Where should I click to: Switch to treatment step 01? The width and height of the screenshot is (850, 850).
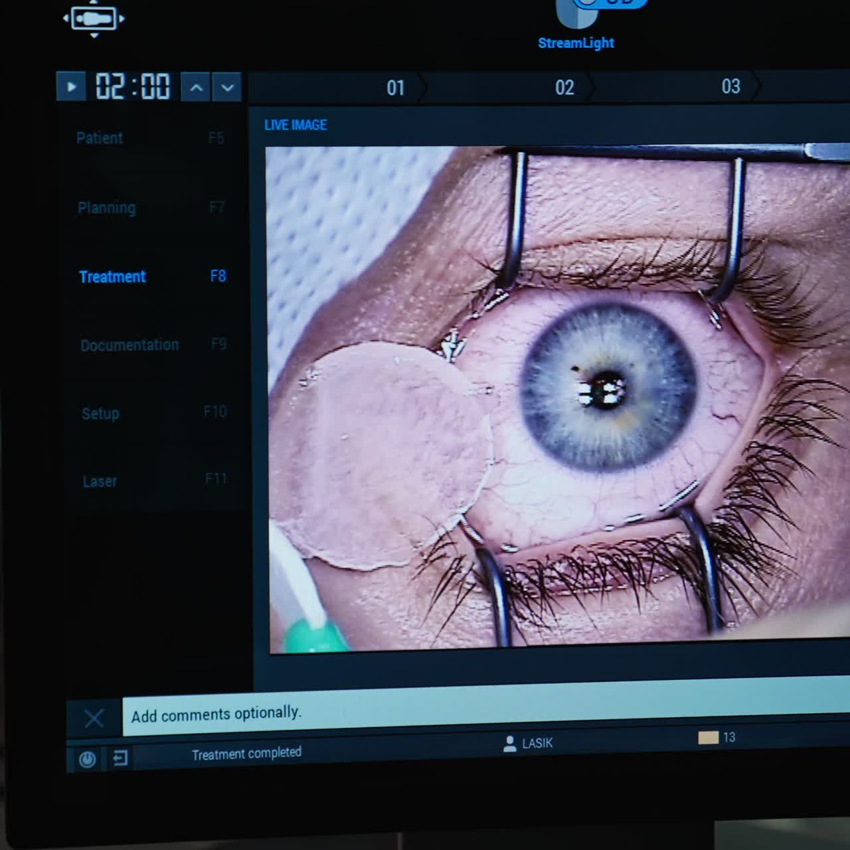[395, 87]
